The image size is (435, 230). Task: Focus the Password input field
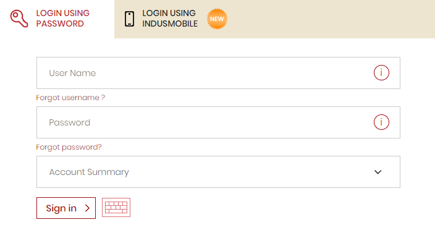coord(218,122)
